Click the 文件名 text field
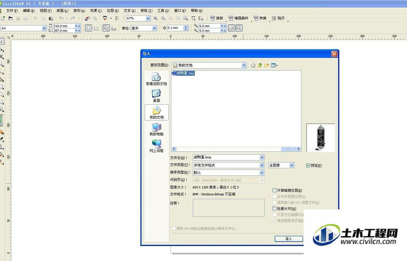407x261 pixels. coord(226,157)
